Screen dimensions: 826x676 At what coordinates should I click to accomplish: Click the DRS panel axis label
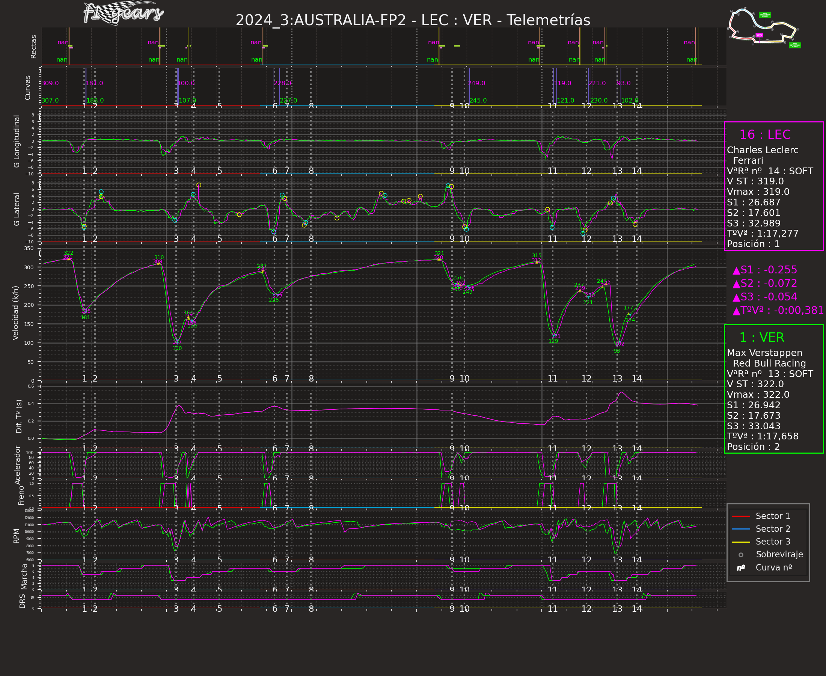coord(22,601)
